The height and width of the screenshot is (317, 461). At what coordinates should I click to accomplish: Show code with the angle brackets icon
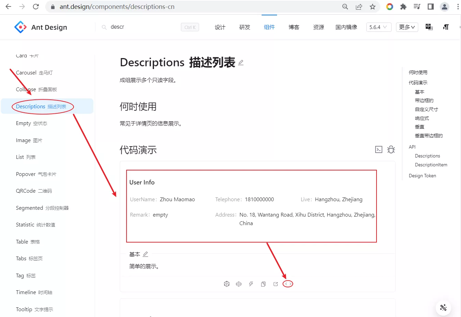pos(288,284)
